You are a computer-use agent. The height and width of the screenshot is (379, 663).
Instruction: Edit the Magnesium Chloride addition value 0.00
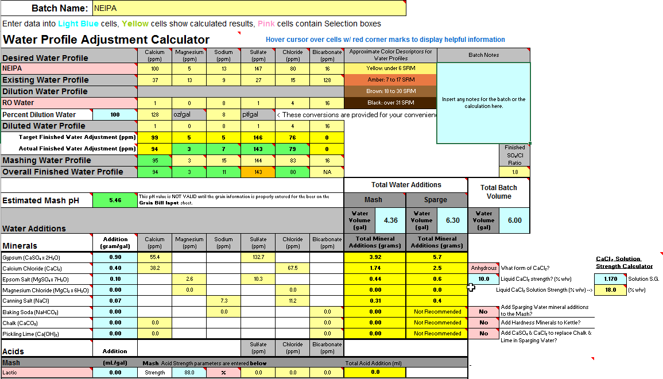[x=115, y=290]
